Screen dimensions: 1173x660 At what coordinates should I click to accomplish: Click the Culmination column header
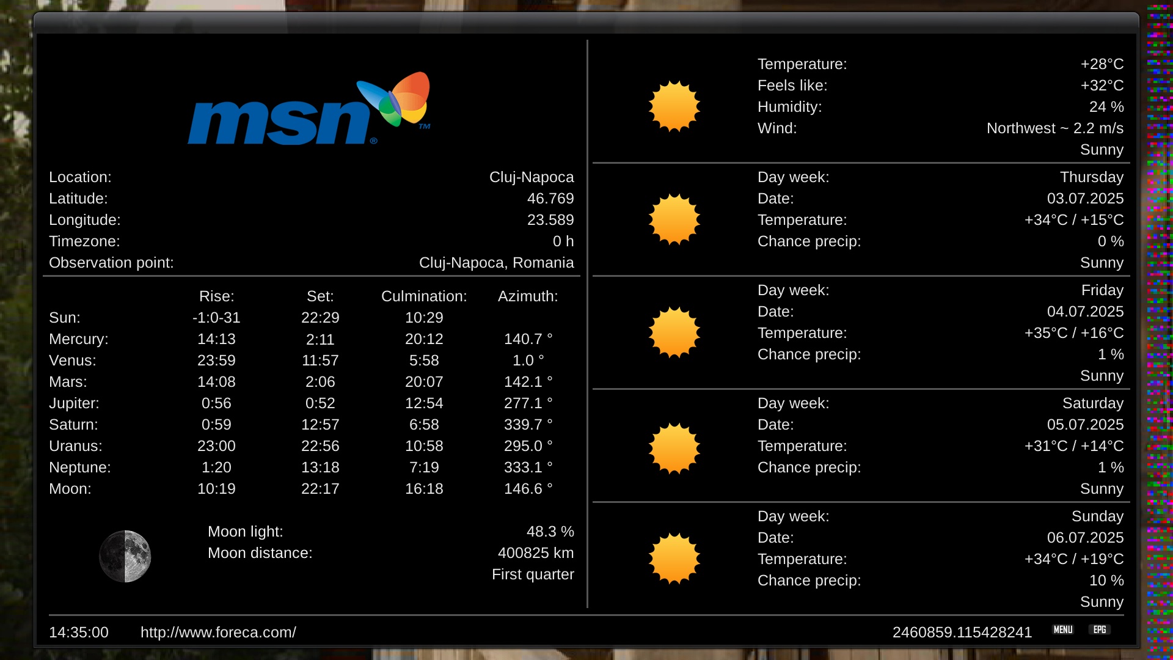coord(423,296)
